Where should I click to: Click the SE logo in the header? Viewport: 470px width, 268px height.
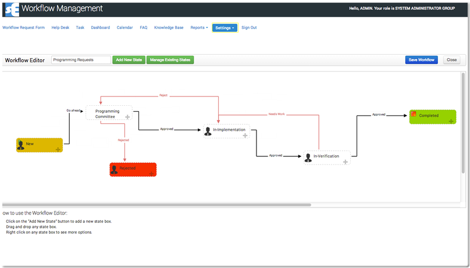(x=12, y=9)
